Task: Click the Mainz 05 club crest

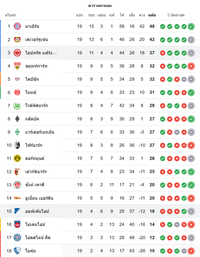Action: click(x=17, y=92)
